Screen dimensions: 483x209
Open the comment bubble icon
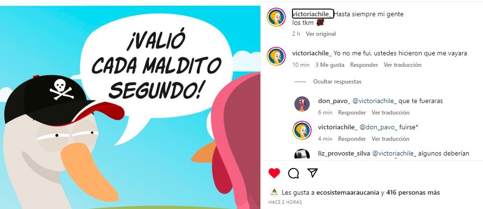tap(293, 173)
